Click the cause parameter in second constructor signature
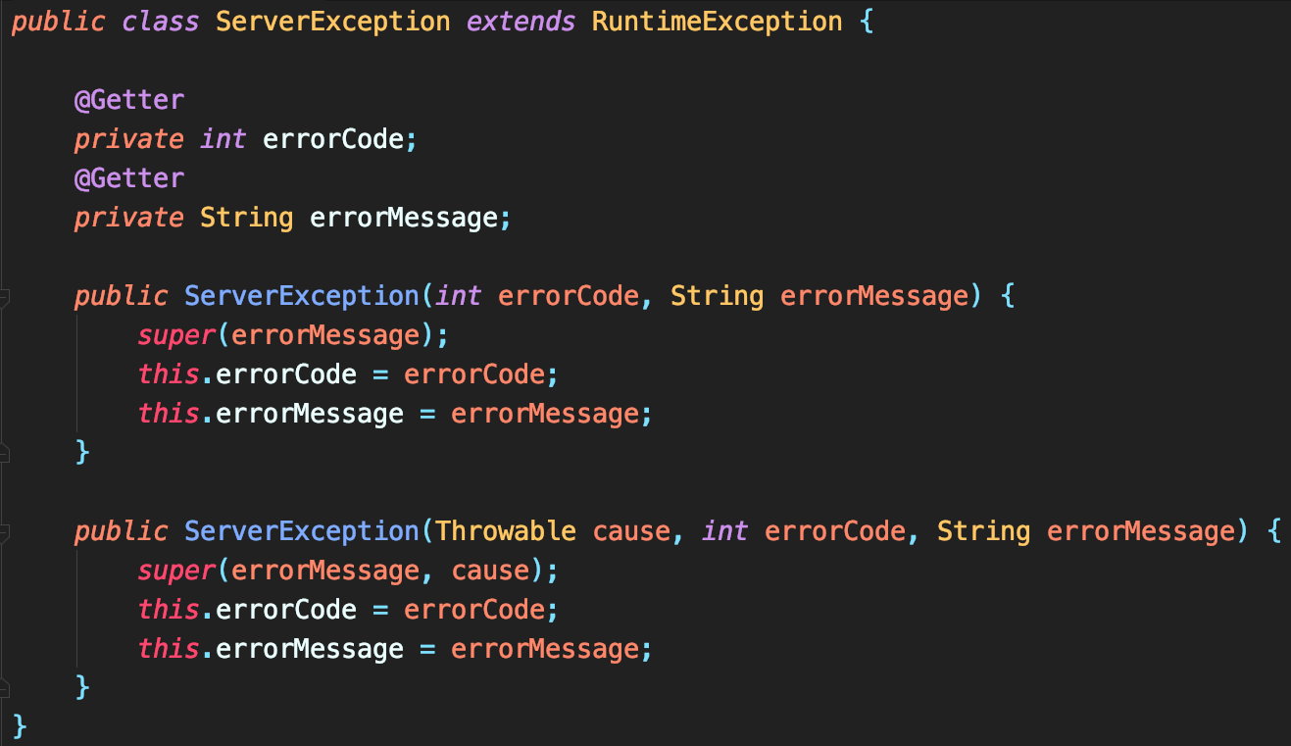The image size is (1291, 746). click(631, 531)
